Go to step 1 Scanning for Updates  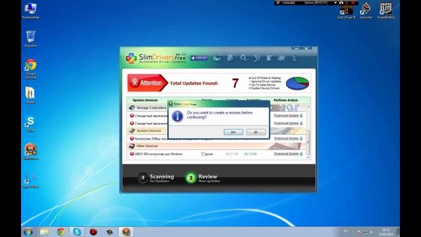[156, 178]
